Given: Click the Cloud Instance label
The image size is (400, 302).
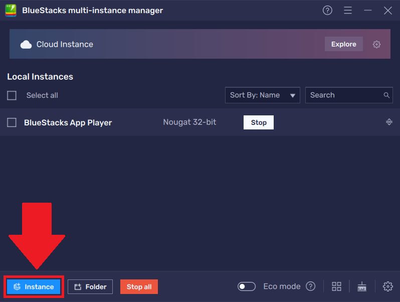Looking at the screenshot, I should (x=65, y=44).
